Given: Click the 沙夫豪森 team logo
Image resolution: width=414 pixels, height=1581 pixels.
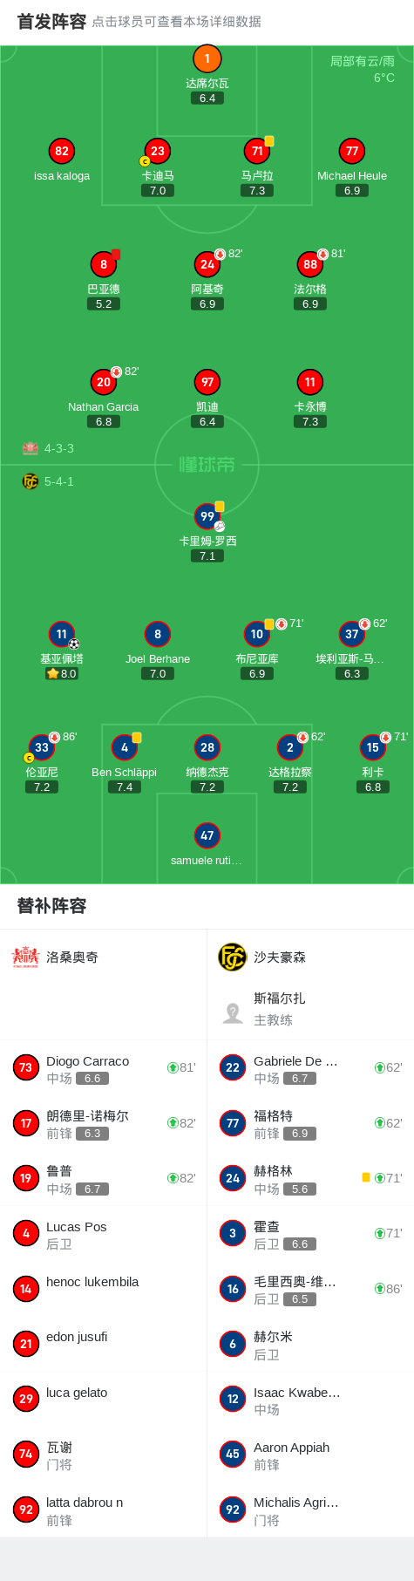Looking at the screenshot, I should tap(233, 957).
